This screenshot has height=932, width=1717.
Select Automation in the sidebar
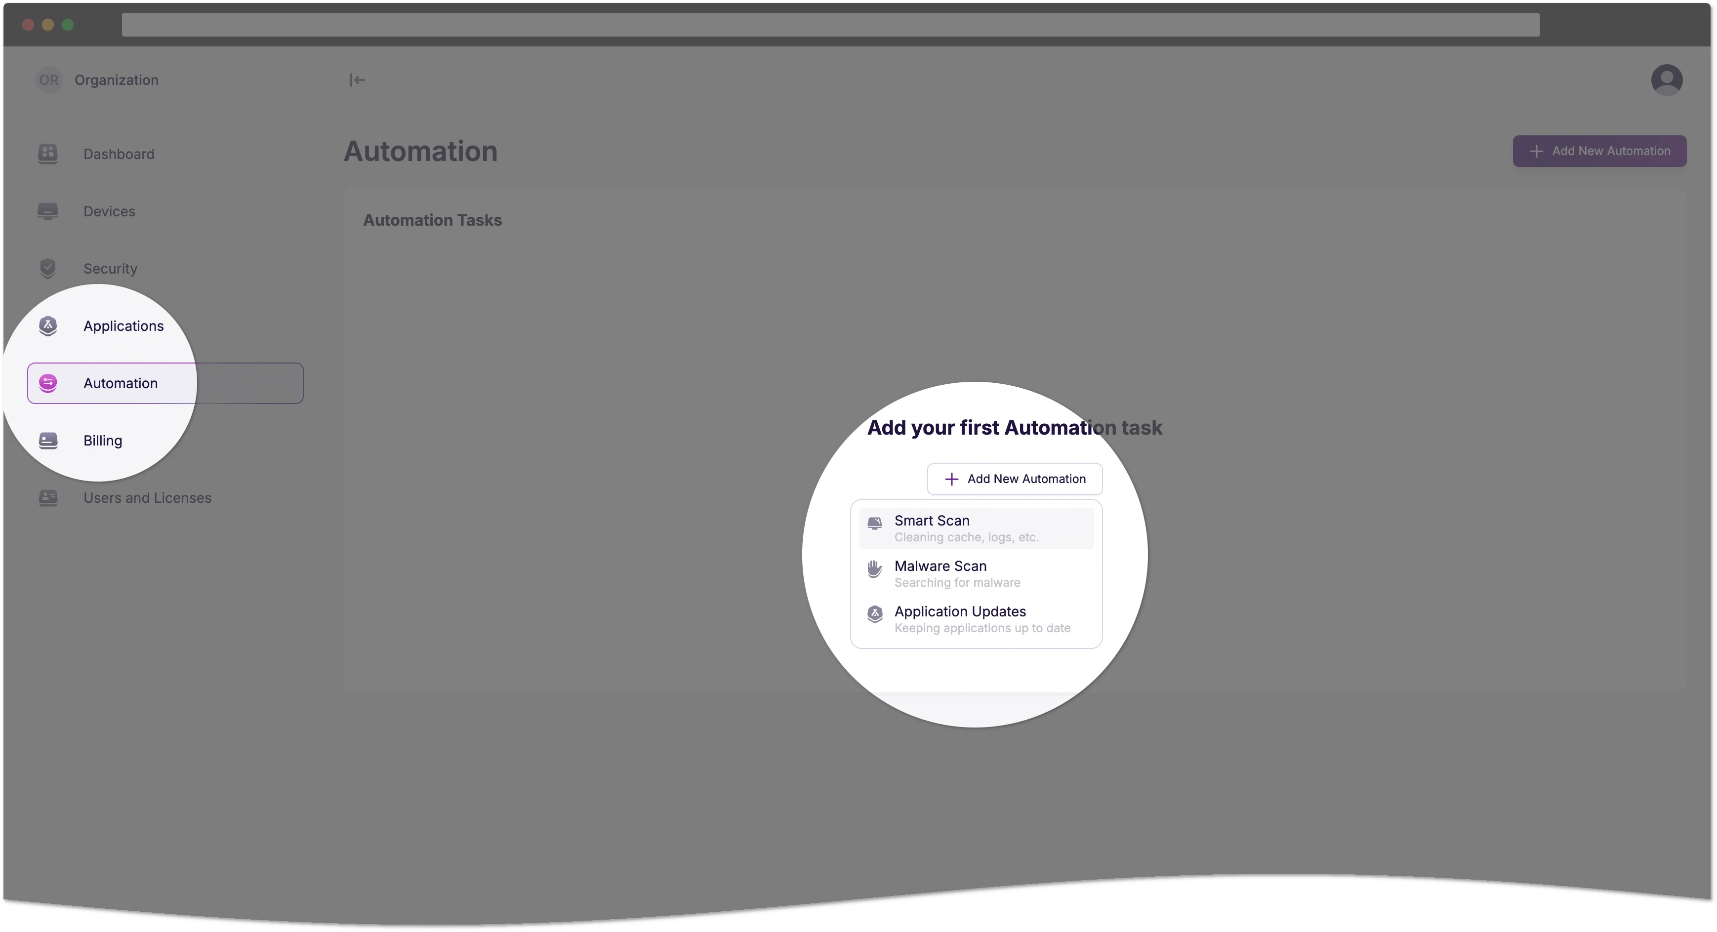165,383
